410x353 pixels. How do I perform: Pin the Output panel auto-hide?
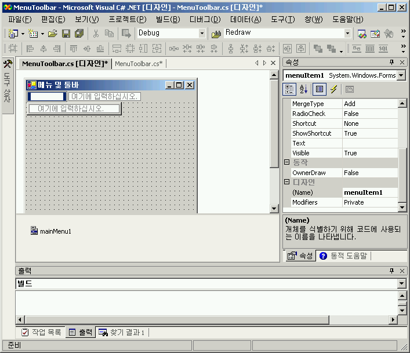coord(391,271)
